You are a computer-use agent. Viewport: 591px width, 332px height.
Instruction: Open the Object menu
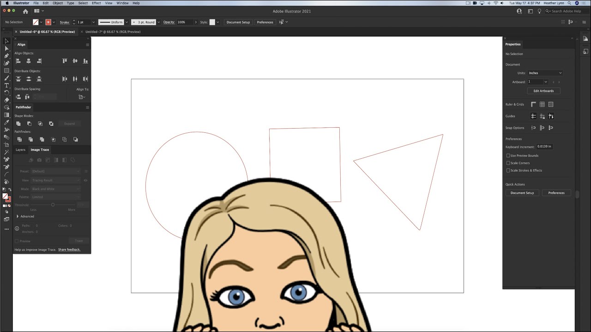click(x=58, y=3)
